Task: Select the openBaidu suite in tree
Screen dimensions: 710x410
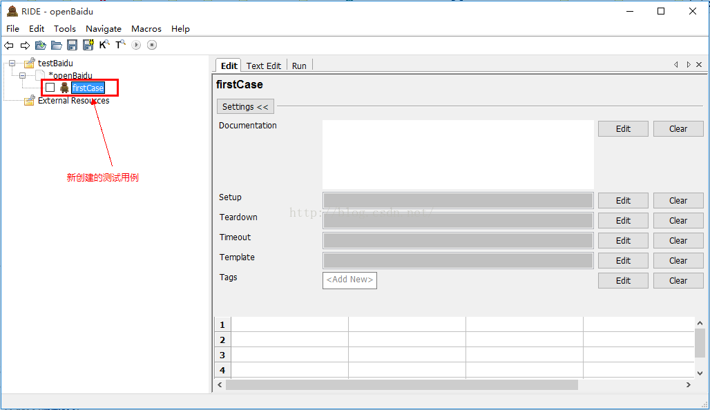Action: coord(70,75)
